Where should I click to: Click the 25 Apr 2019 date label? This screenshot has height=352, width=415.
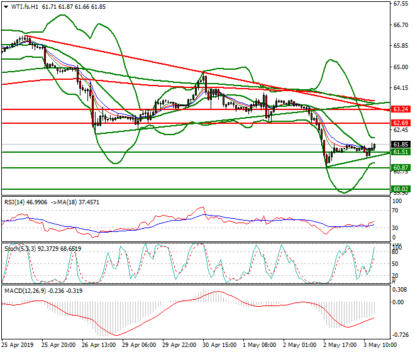18,345
